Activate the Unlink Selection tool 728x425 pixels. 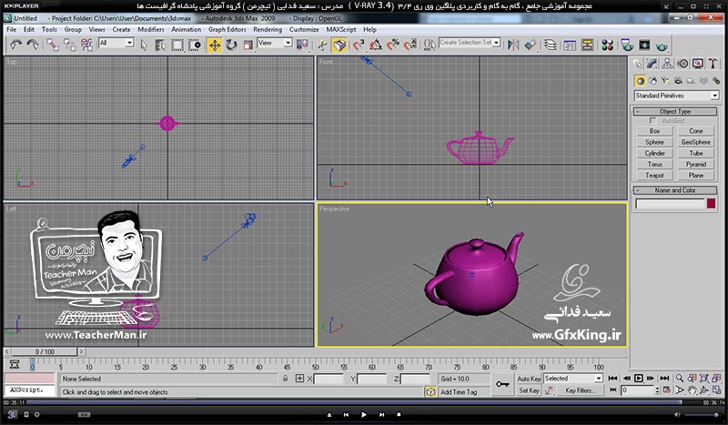pyautogui.click(x=70, y=46)
